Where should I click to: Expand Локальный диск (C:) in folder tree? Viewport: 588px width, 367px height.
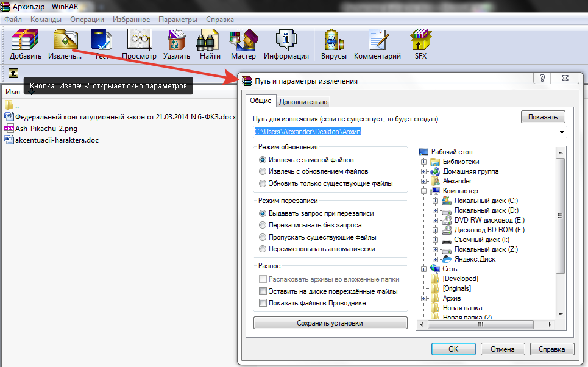pos(435,201)
